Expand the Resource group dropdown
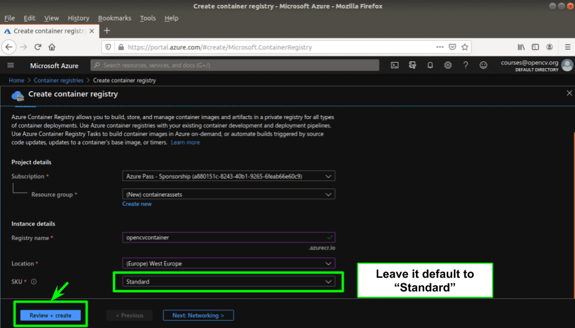The image size is (575, 328). (229, 194)
